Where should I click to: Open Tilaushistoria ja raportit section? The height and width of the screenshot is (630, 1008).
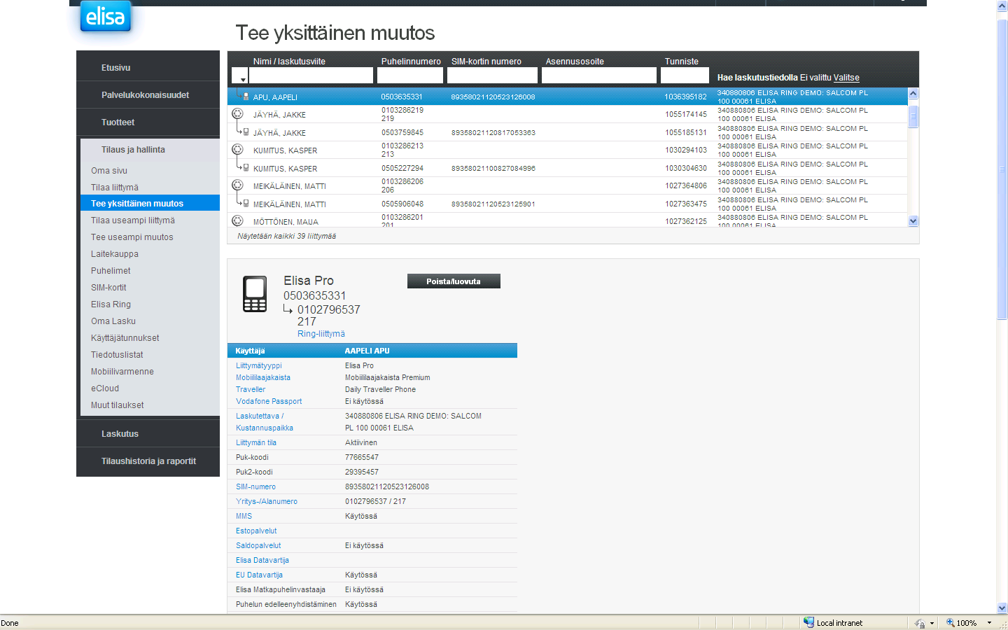tap(148, 461)
